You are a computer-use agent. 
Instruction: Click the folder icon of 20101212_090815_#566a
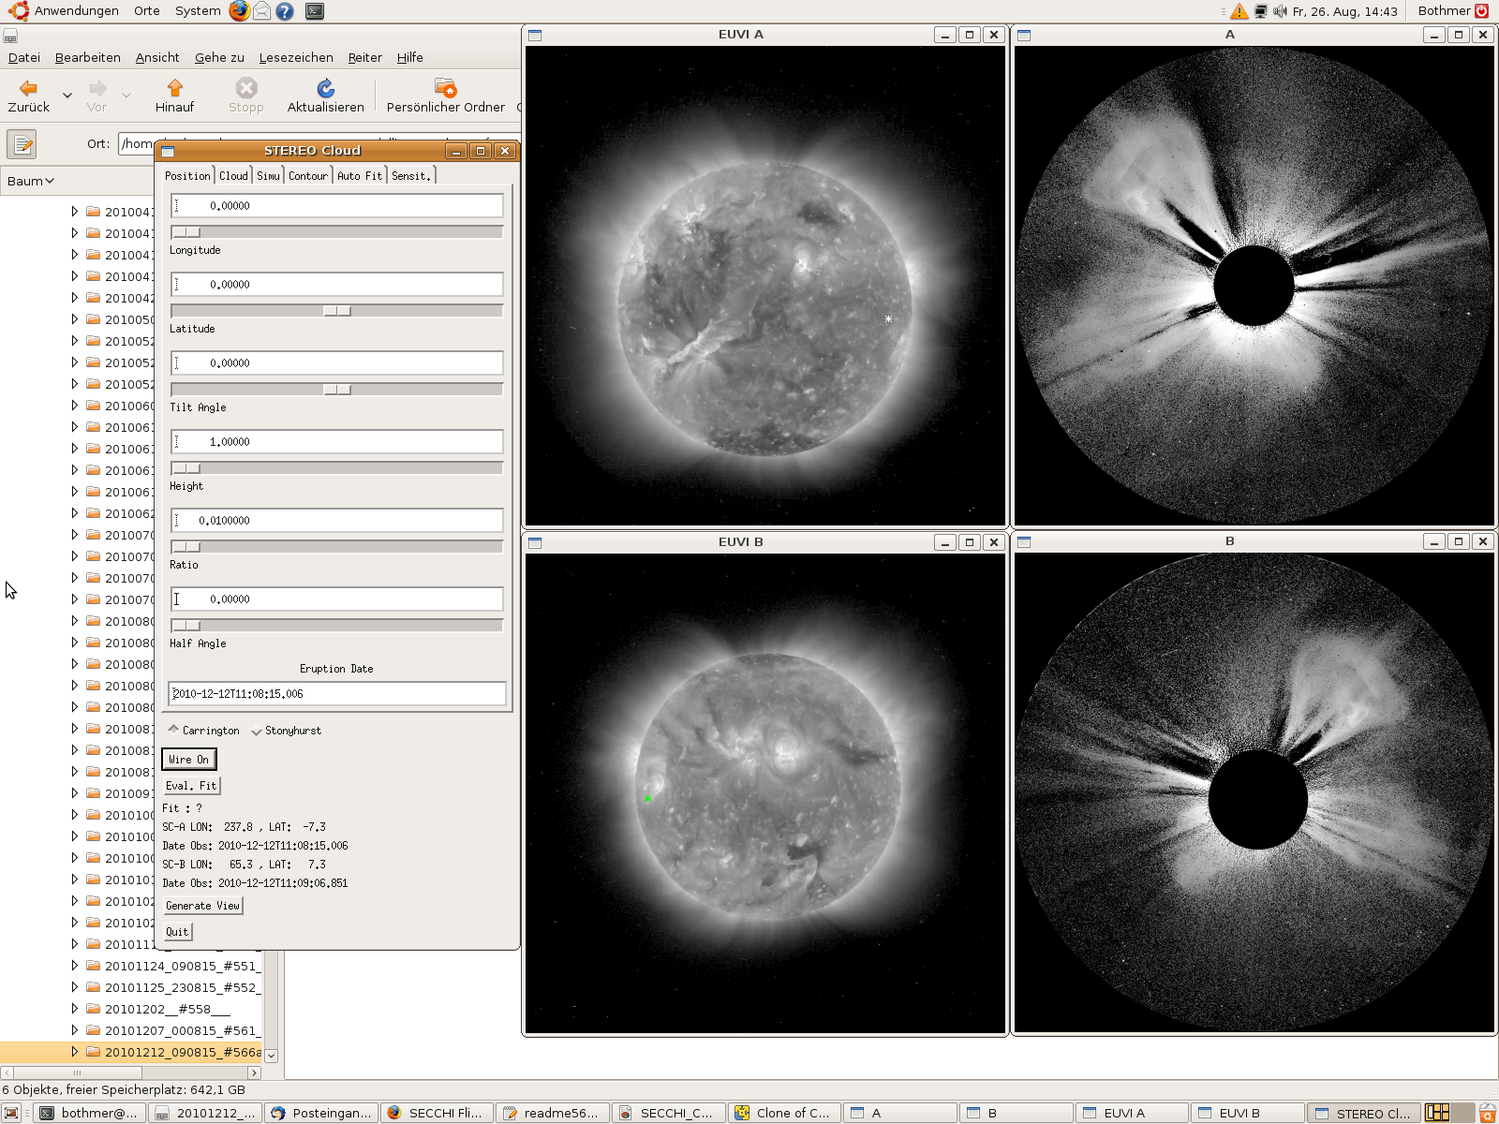coord(94,1052)
